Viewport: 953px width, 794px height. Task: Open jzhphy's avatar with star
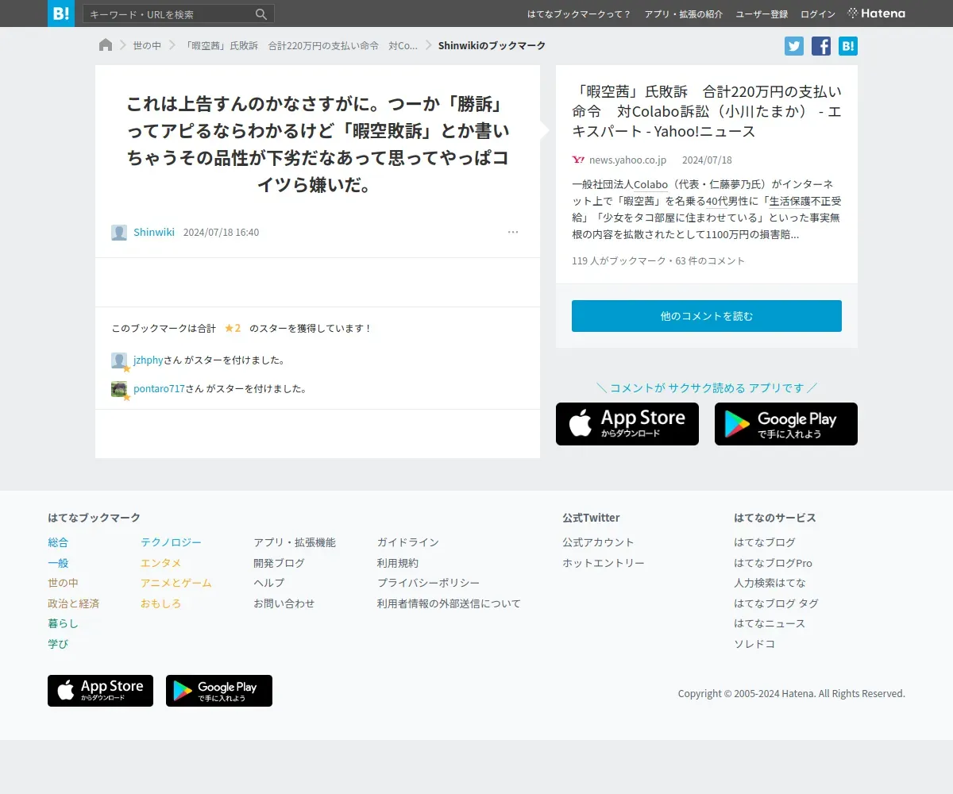tap(120, 361)
